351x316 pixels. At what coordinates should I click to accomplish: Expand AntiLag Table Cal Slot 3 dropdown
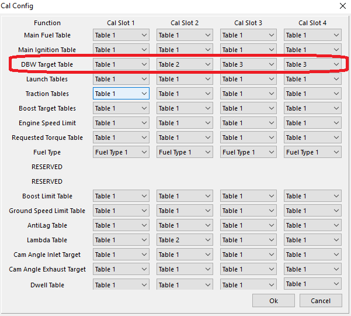248,225
